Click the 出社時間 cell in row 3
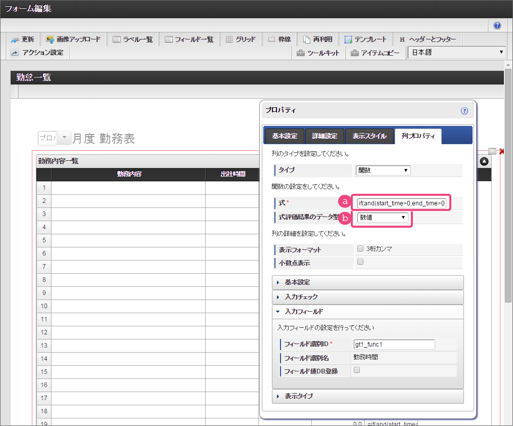This screenshot has width=513, height=426. (x=232, y=214)
